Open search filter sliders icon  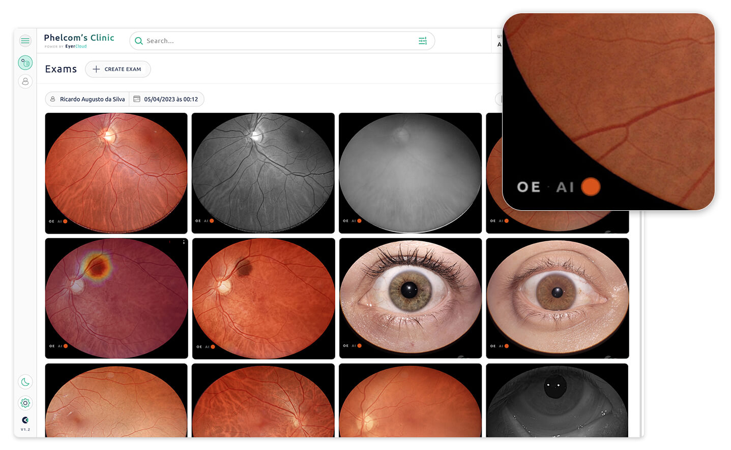tap(422, 41)
